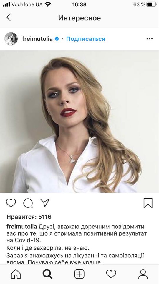Save the post with the bookmark icon

[x=148, y=203]
